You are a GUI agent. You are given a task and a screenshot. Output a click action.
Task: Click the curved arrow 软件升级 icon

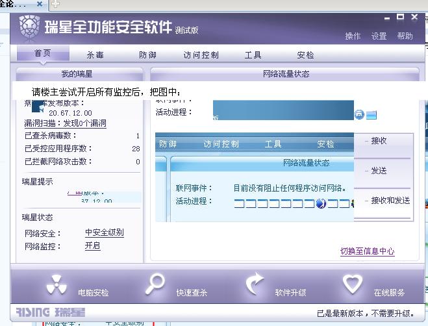pyautogui.click(x=255, y=284)
